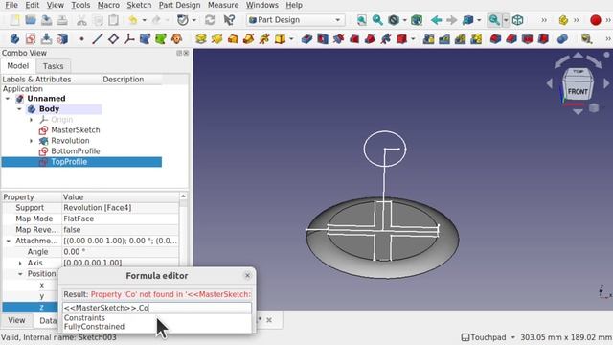Click the New document icon
The image size is (613, 345).
(15, 20)
